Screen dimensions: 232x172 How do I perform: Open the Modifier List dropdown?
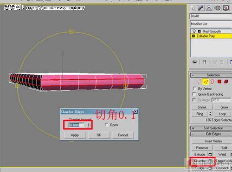coord(211,24)
